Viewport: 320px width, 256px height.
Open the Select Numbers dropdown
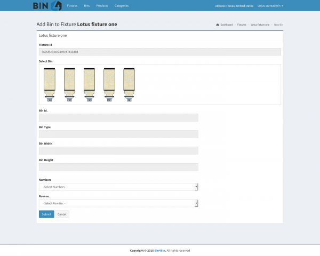[x=118, y=187]
